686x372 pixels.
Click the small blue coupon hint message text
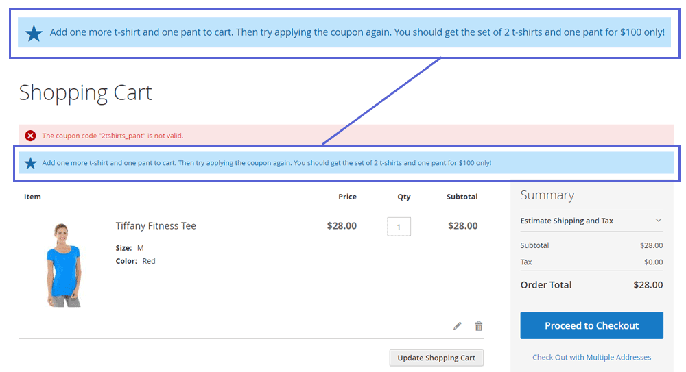[266, 163]
